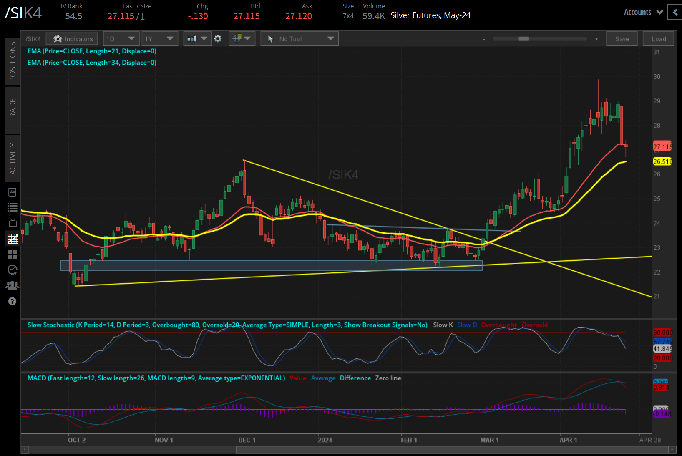Image resolution: width=682 pixels, height=456 pixels.
Task: Open the watchlist lines icon in sidebar
Action: pyautogui.click(x=13, y=207)
